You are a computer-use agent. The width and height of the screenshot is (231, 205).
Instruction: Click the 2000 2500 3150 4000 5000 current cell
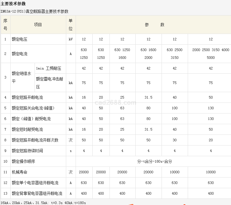pyautogui.click(x=211, y=54)
